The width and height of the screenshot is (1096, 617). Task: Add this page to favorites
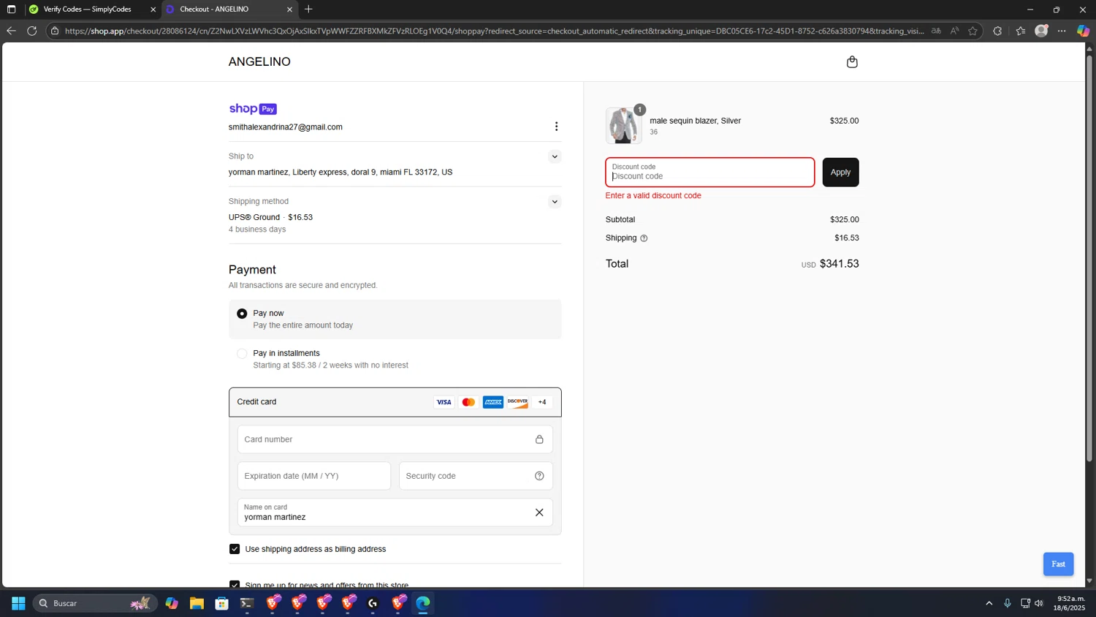pos(973,31)
